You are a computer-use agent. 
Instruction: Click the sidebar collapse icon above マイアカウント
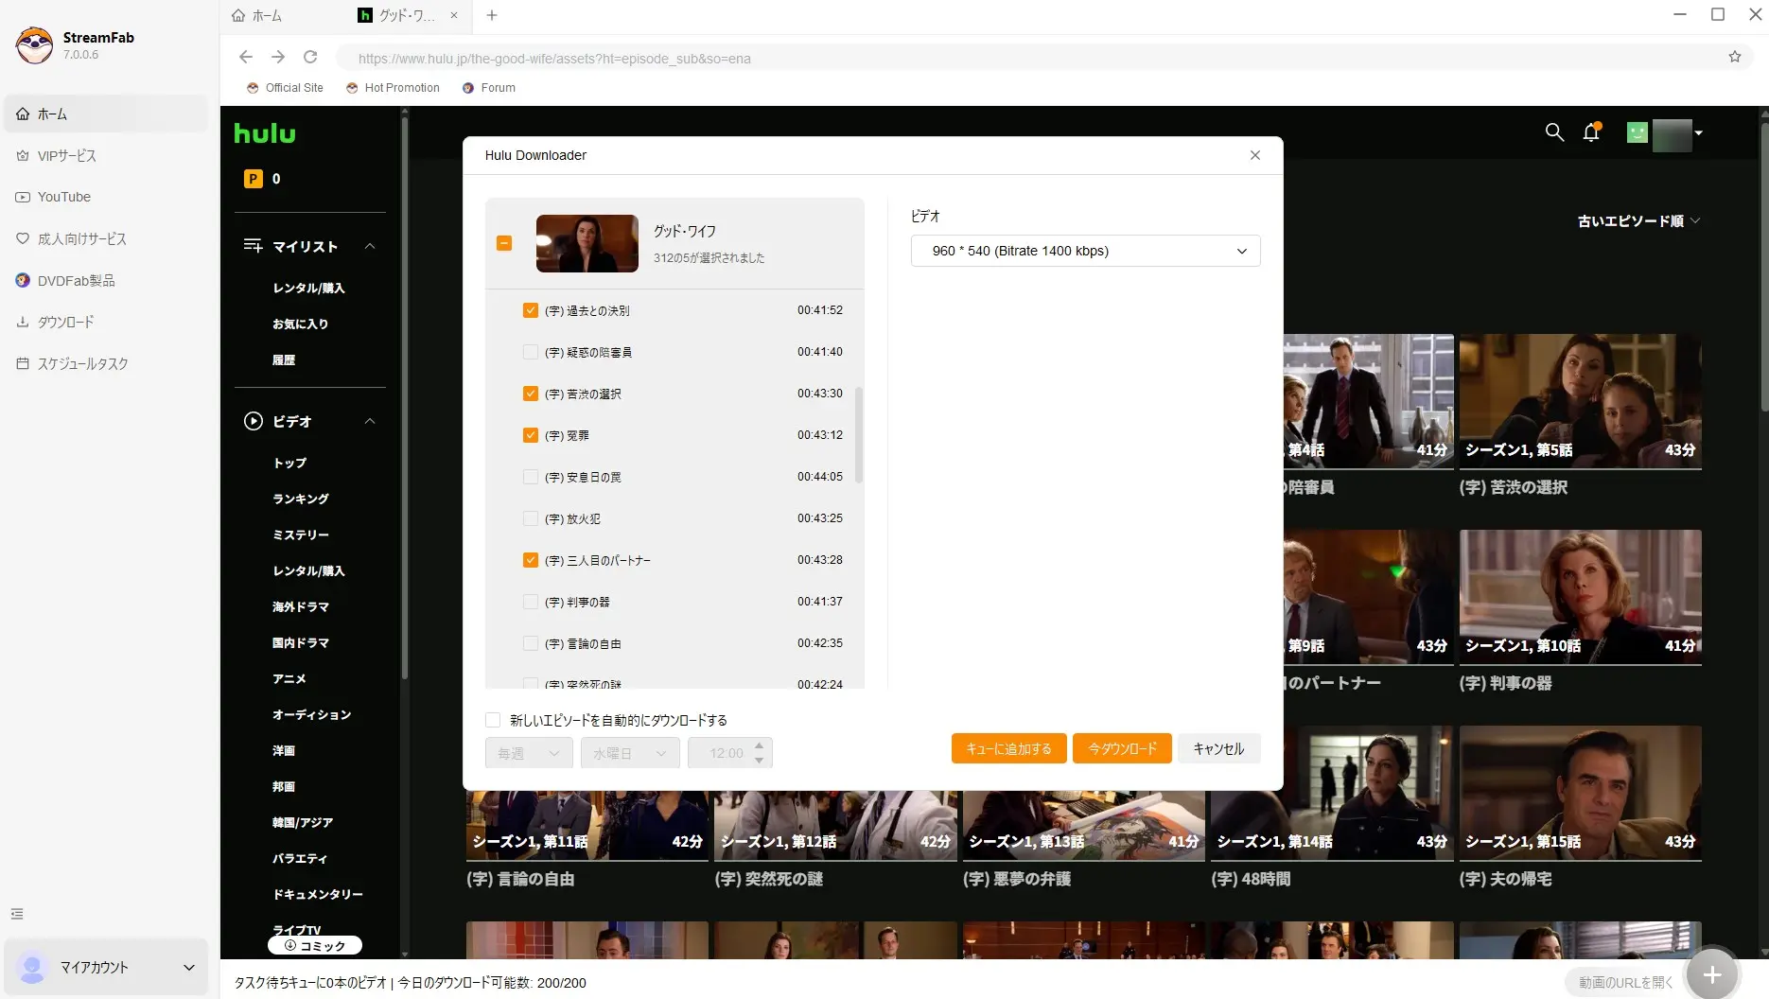(17, 914)
